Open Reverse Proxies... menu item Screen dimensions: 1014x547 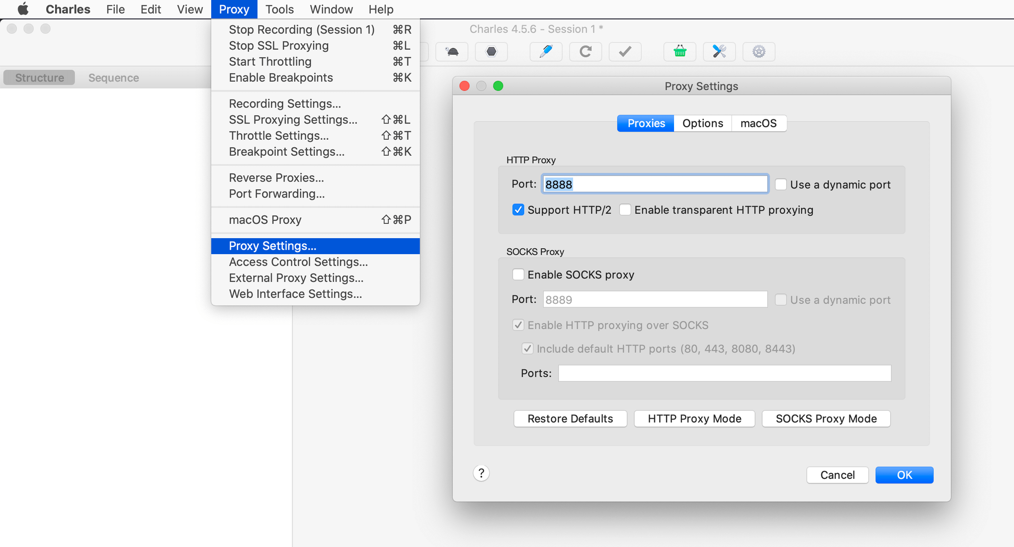tap(316, 178)
